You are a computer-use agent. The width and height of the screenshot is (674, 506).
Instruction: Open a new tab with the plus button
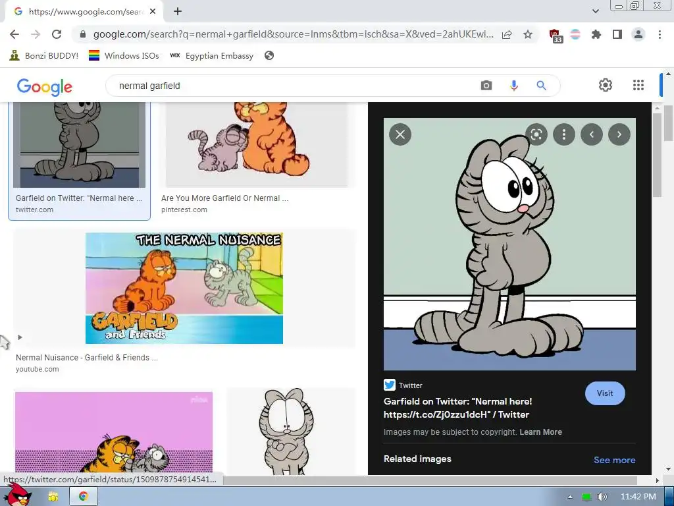(178, 12)
